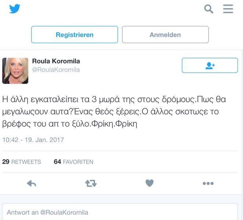Open the hamburger menu icon
This screenshot has width=243, height=220.
pos(228,9)
